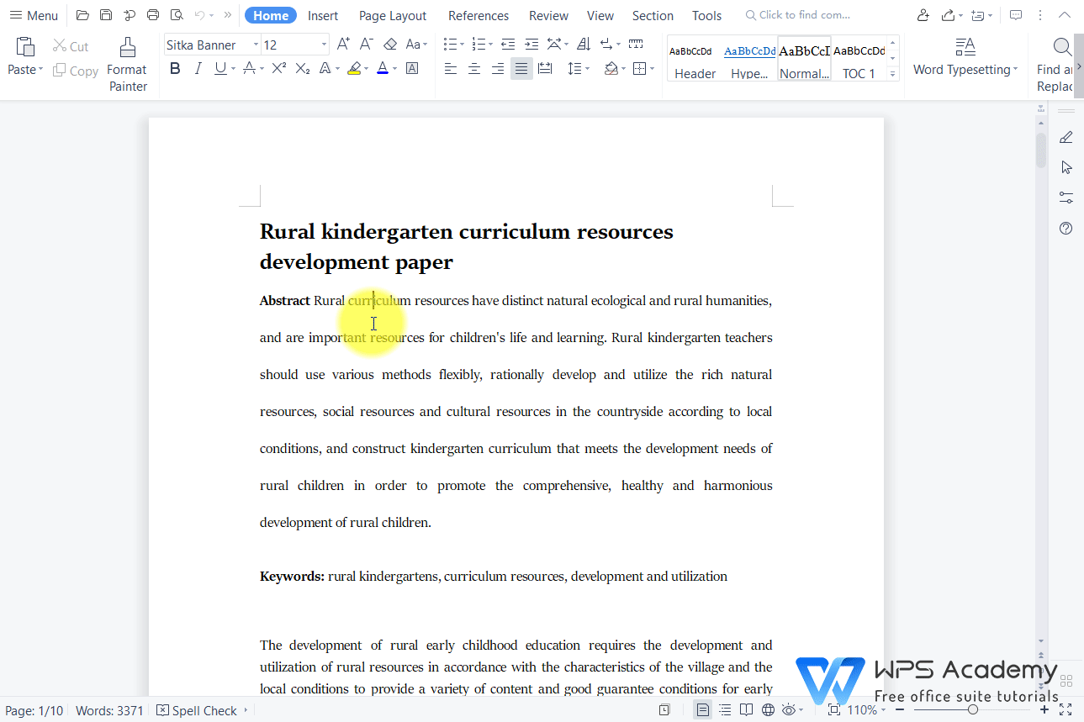1084x722 pixels.
Task: Apply justified alignment
Action: 521,68
